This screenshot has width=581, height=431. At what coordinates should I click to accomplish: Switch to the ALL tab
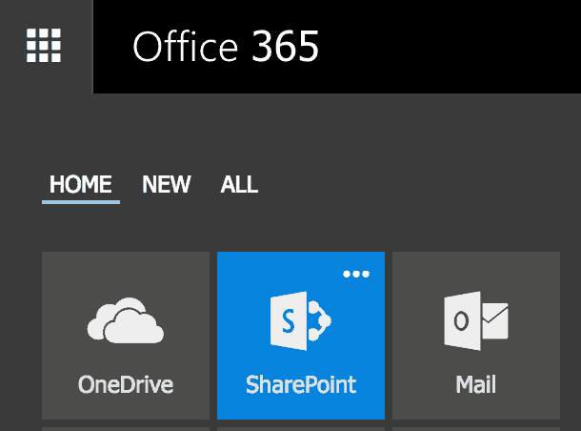point(239,184)
